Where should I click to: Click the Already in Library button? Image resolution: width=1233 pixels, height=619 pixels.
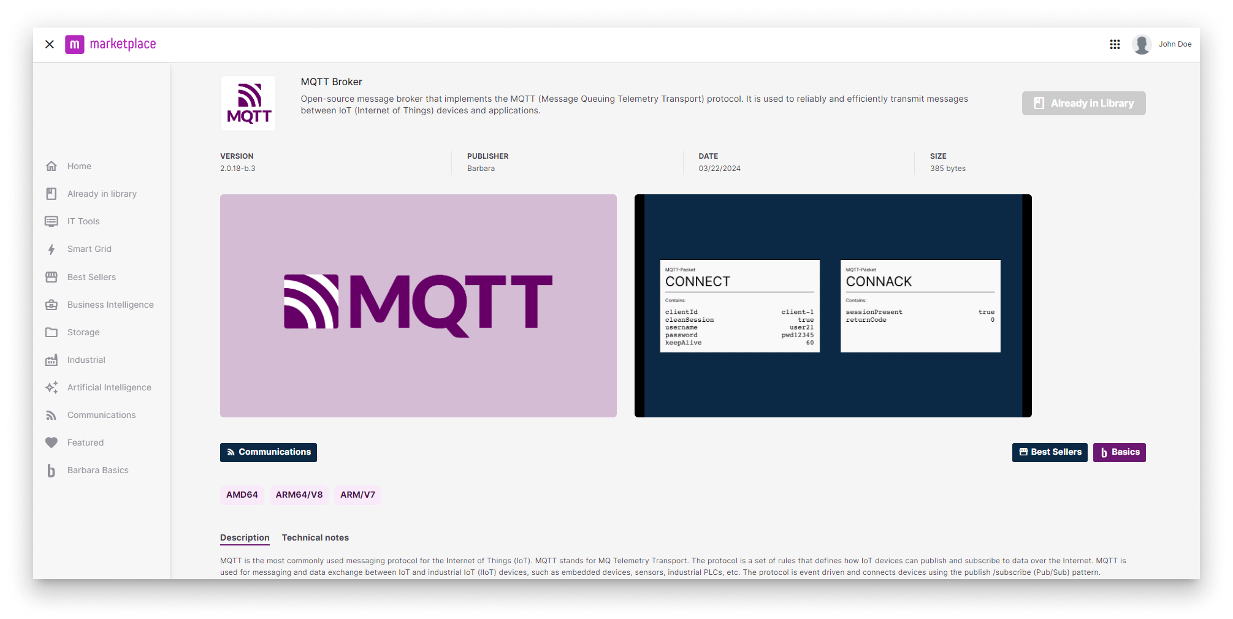point(1083,103)
